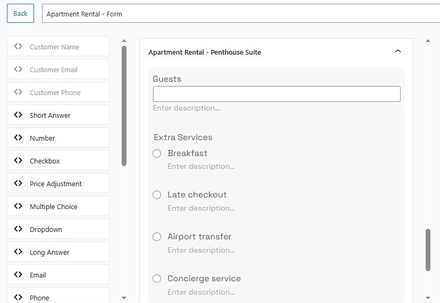Add a Checkbox field

[58, 161]
